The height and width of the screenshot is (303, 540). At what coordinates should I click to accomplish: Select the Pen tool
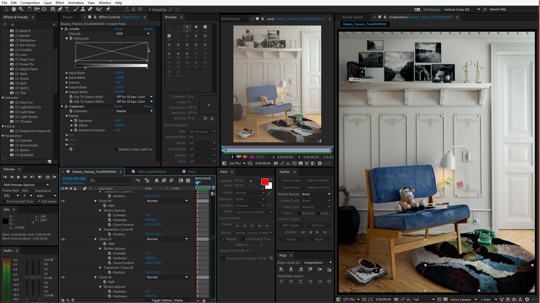(60, 9)
